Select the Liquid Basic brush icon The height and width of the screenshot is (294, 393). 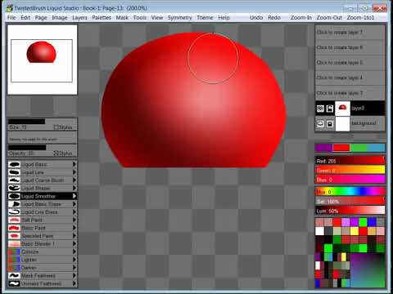14,164
